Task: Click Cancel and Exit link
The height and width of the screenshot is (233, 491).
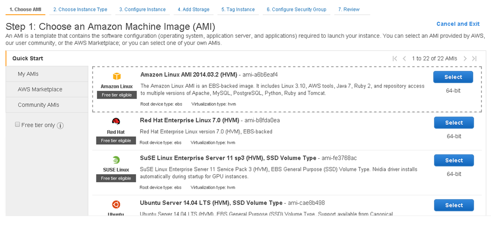Action: [x=458, y=24]
